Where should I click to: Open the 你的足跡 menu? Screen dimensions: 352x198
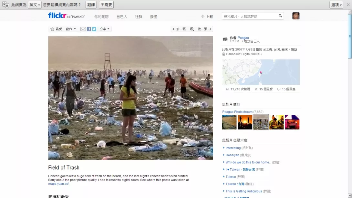[101, 16]
